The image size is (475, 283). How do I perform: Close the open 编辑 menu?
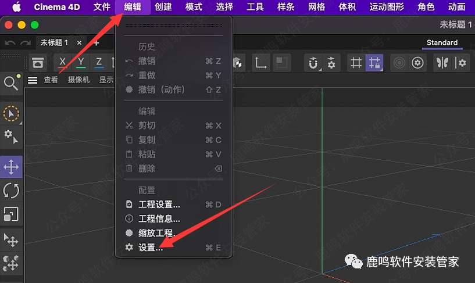tap(133, 6)
